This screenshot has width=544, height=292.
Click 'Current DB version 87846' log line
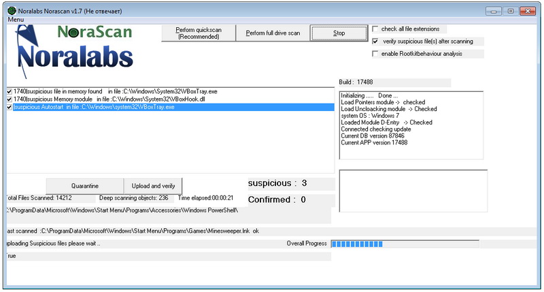coord(373,135)
